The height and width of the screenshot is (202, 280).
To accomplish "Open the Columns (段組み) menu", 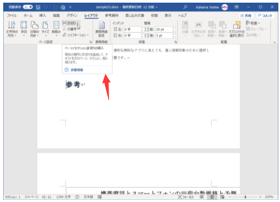I will point(56,29).
